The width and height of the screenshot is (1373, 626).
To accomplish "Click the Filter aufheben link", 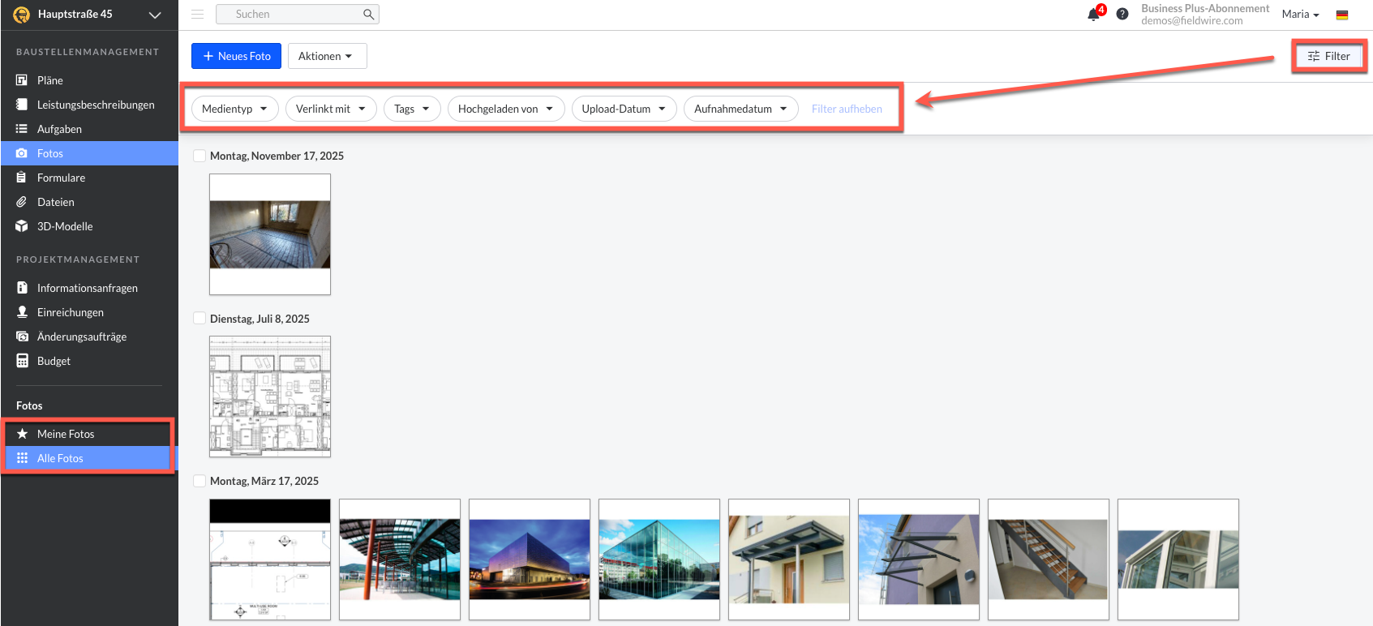I will 847,109.
